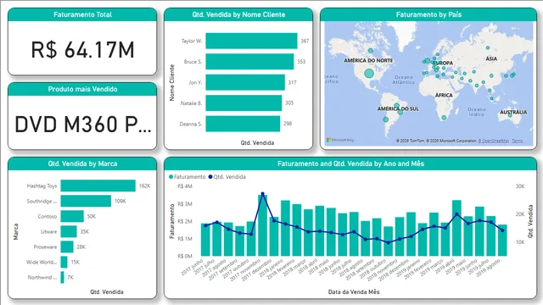Image resolution: width=543 pixels, height=305 pixels.
Task: Click the 2019 abril axis label
Action: pyautogui.click(x=445, y=267)
